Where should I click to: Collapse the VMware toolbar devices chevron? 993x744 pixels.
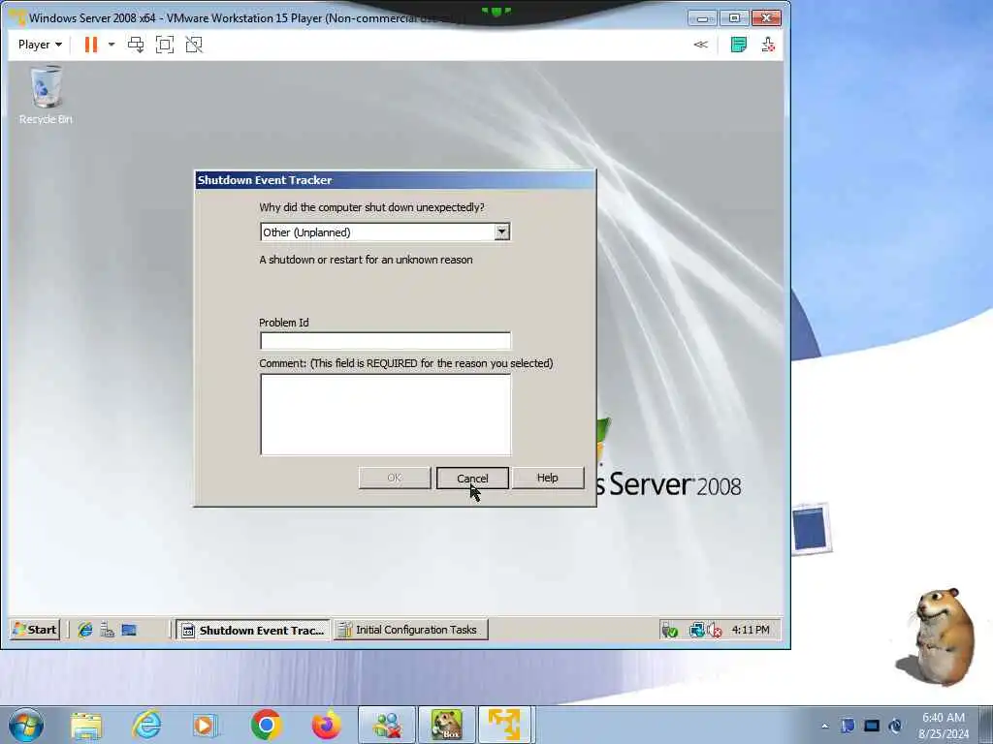click(x=700, y=45)
